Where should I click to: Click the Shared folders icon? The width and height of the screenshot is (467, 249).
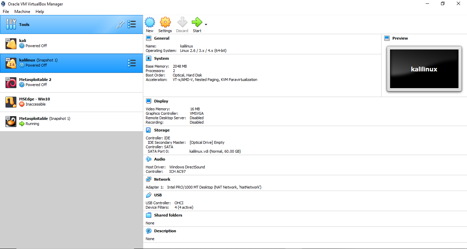pos(149,215)
